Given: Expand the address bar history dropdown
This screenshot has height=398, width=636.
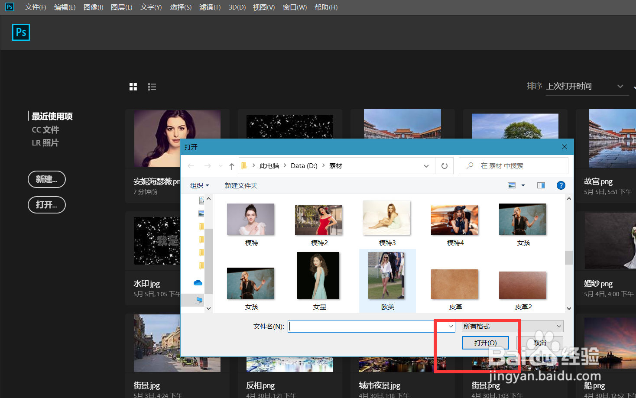Looking at the screenshot, I should click(426, 166).
